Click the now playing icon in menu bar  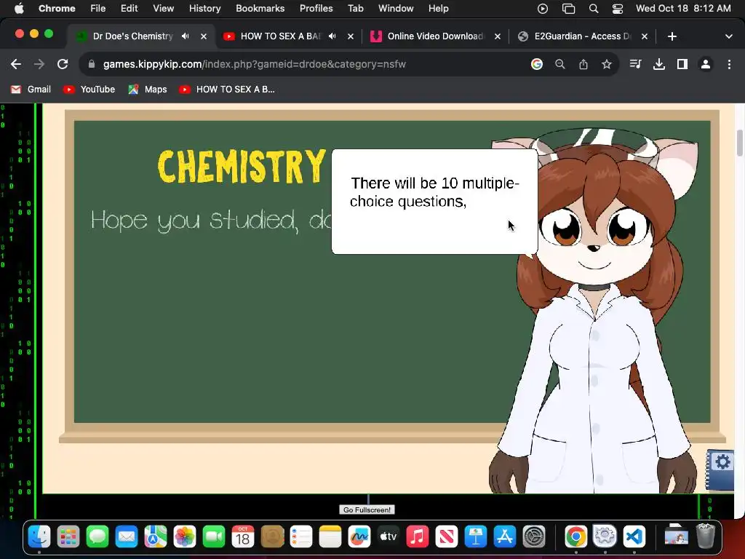tap(543, 9)
